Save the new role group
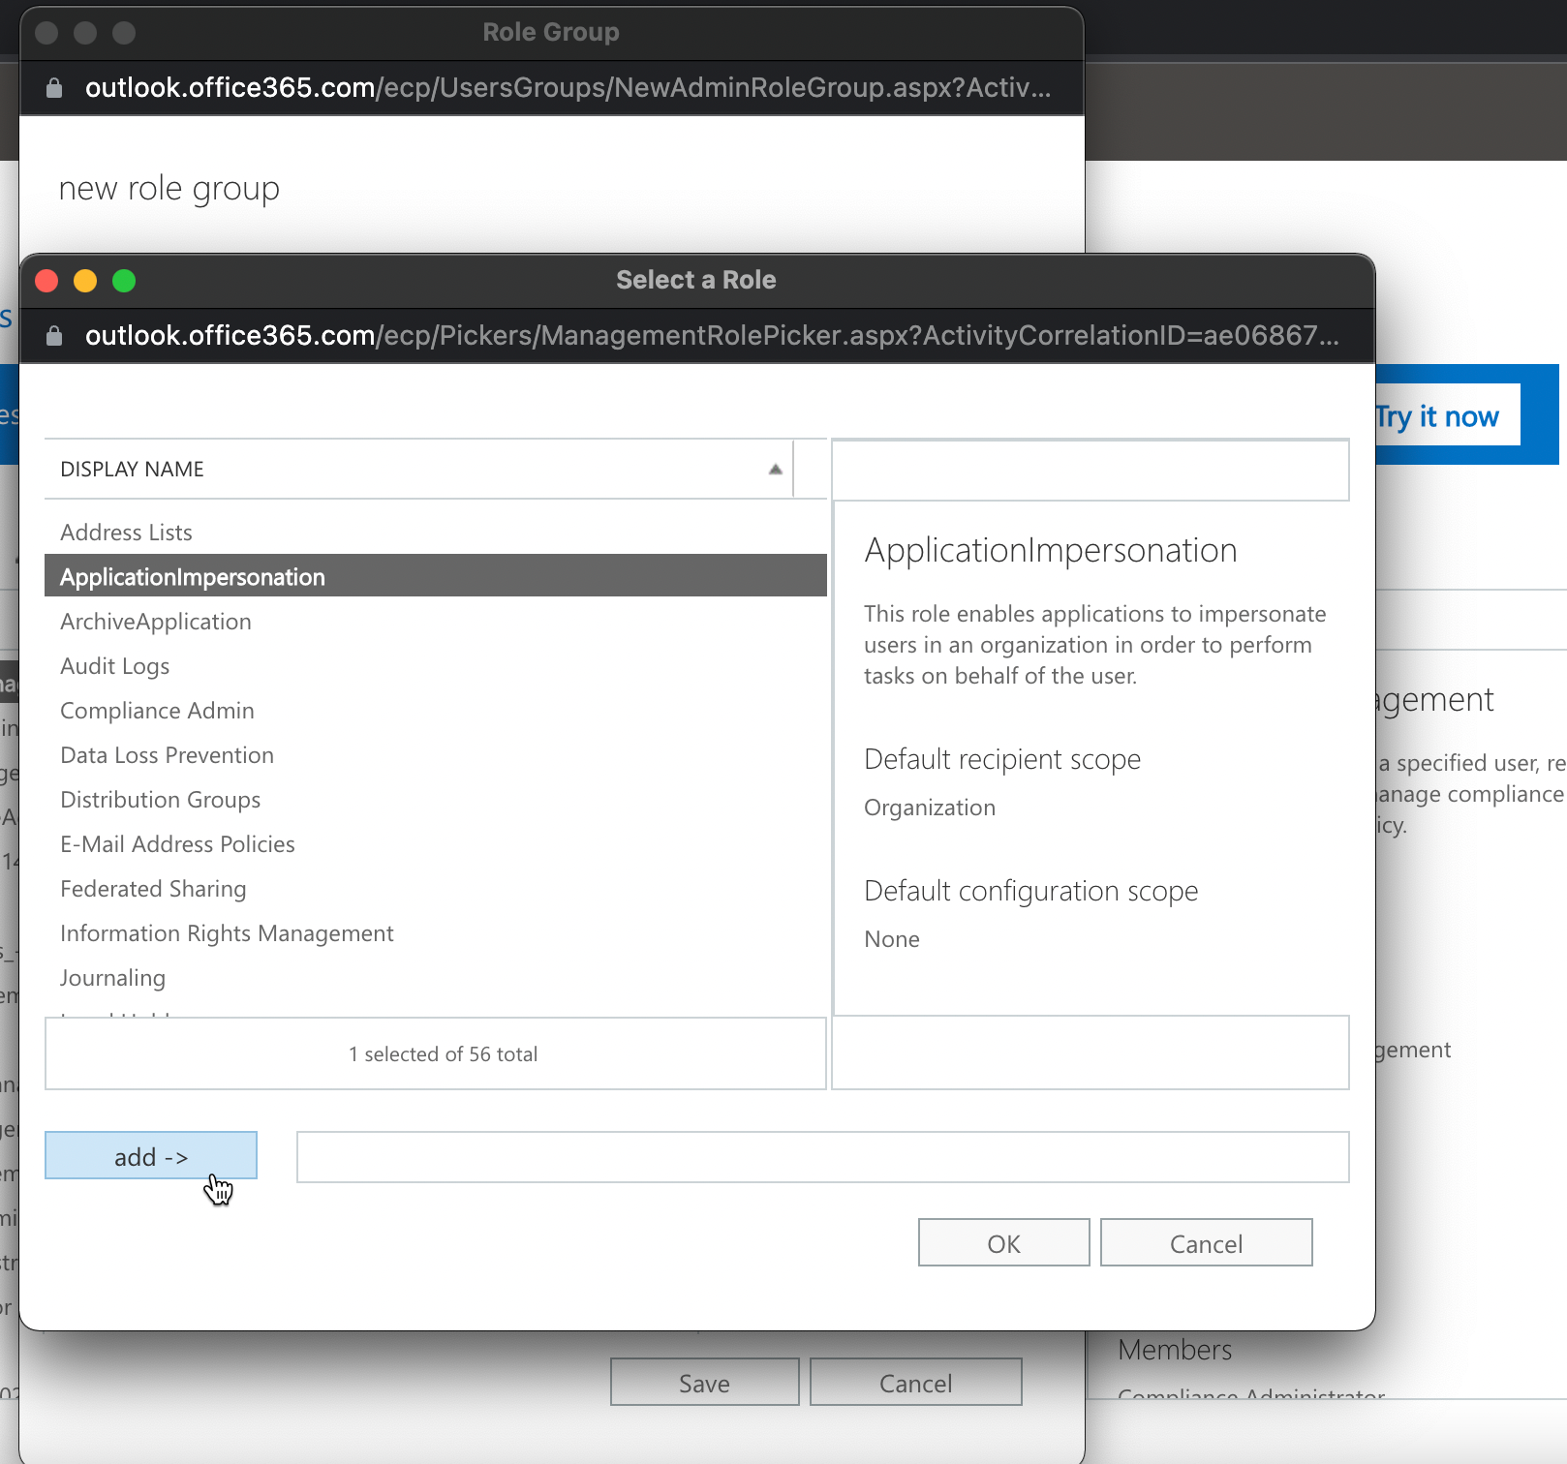 coord(704,1383)
